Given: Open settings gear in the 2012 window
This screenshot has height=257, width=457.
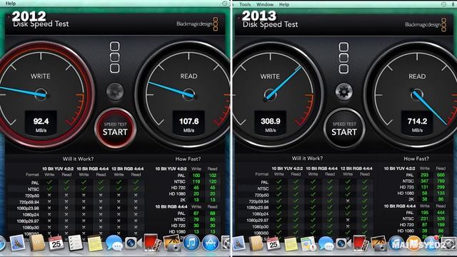Looking at the screenshot, I should 115,91.
